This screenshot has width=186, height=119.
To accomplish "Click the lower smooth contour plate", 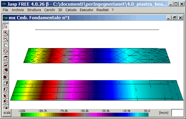I will coord(97,90).
